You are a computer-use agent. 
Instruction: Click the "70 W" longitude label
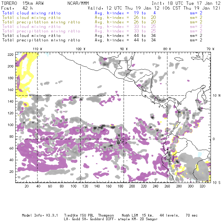point(210,49)
